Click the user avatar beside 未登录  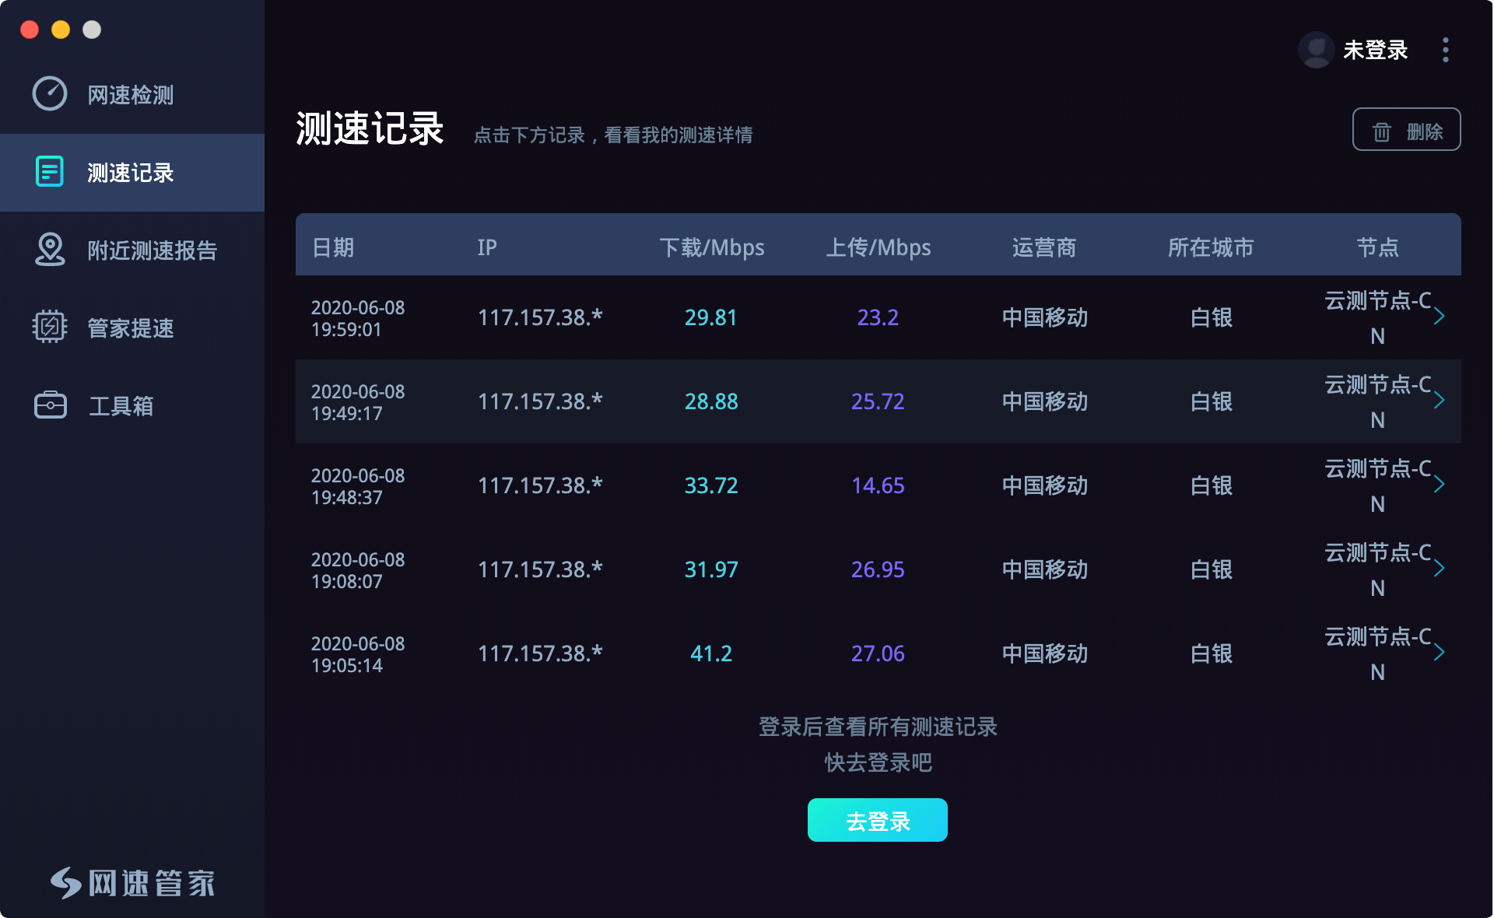point(1316,49)
